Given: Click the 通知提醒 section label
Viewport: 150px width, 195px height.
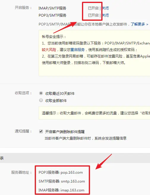Looking at the screenshot, I should point(23,131).
